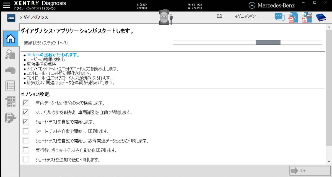
Task: Open the control unit grid sidebar icon
Action: tap(11, 102)
